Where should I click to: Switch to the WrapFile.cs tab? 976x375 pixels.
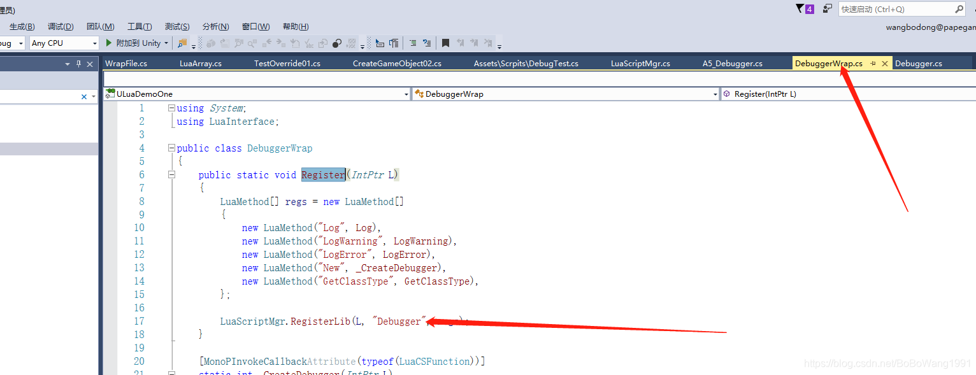(x=126, y=64)
